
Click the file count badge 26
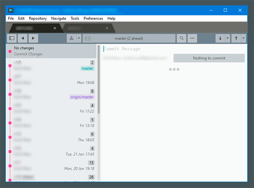coord(91,177)
